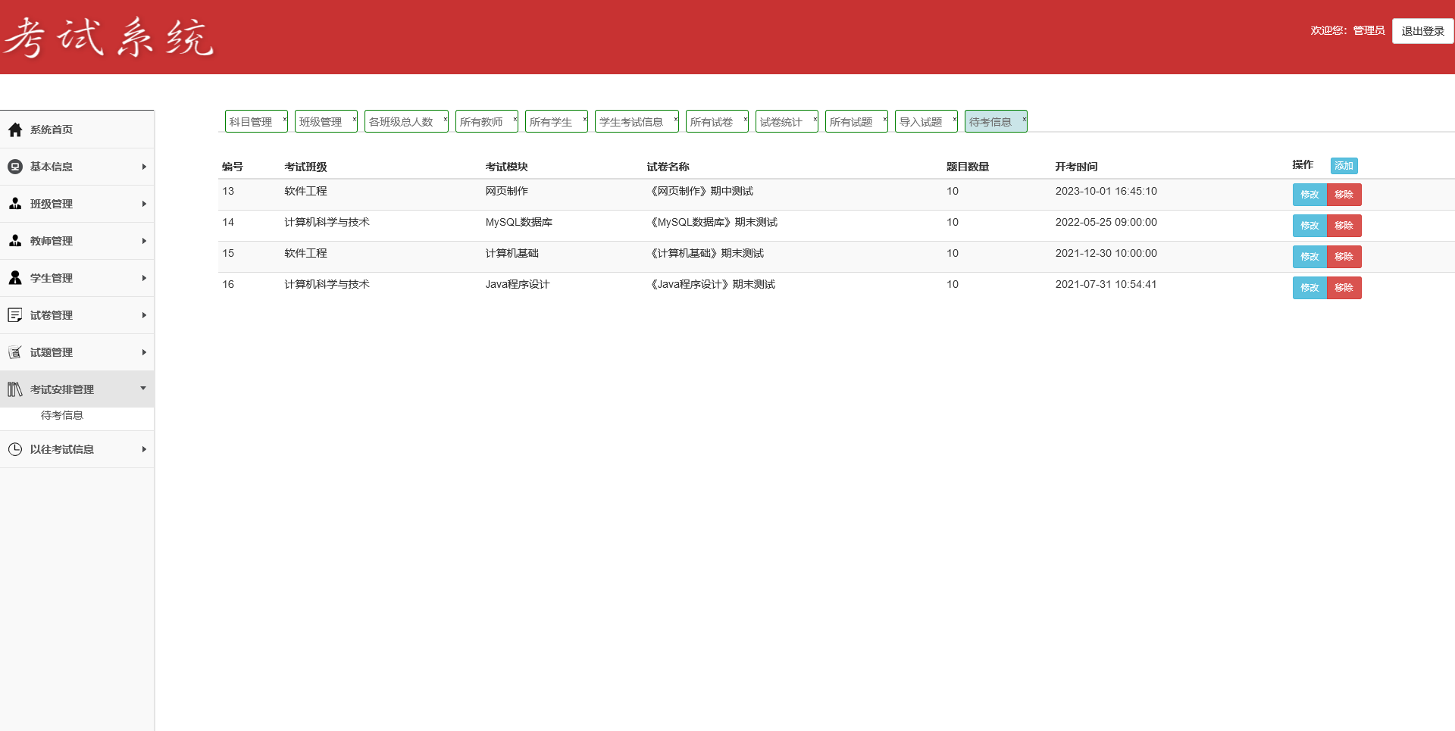The image size is (1455, 731).
Task: Close the 待考信息 tab
Action: coord(1024,118)
